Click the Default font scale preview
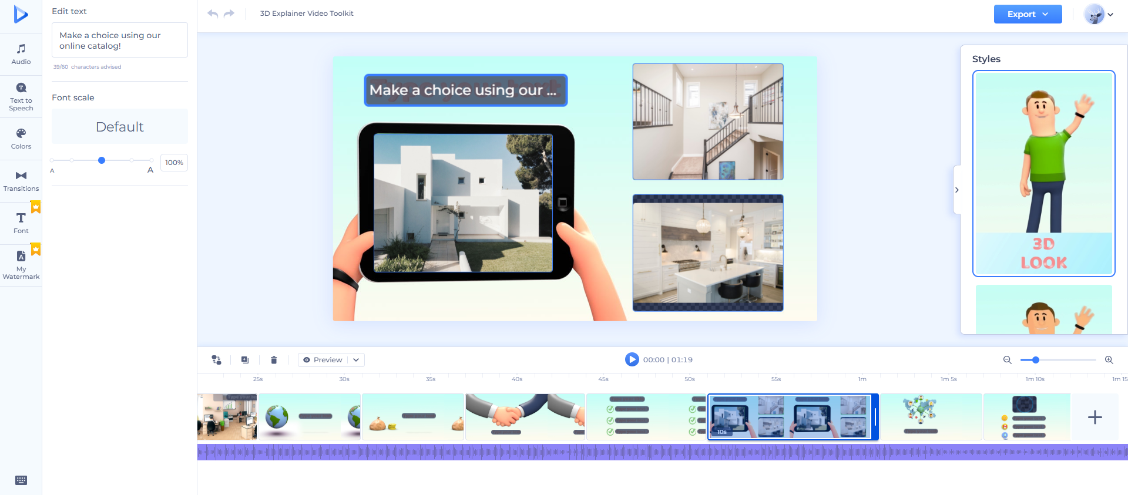Image resolution: width=1128 pixels, height=495 pixels. coord(120,127)
